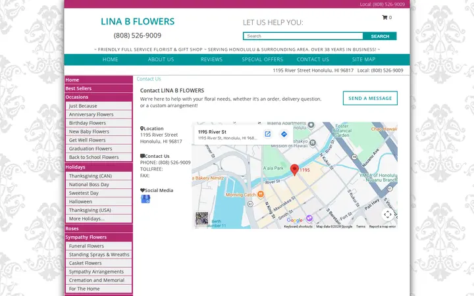Select Cremation and Memorial
The height and width of the screenshot is (296, 474).
click(x=99, y=280)
